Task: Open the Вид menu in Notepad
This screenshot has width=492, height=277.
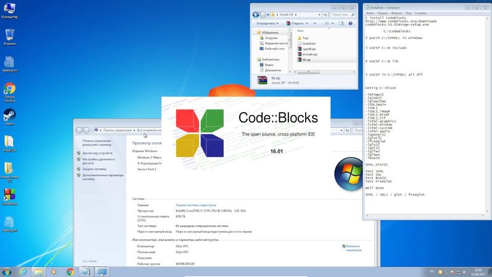Action: [x=408, y=13]
